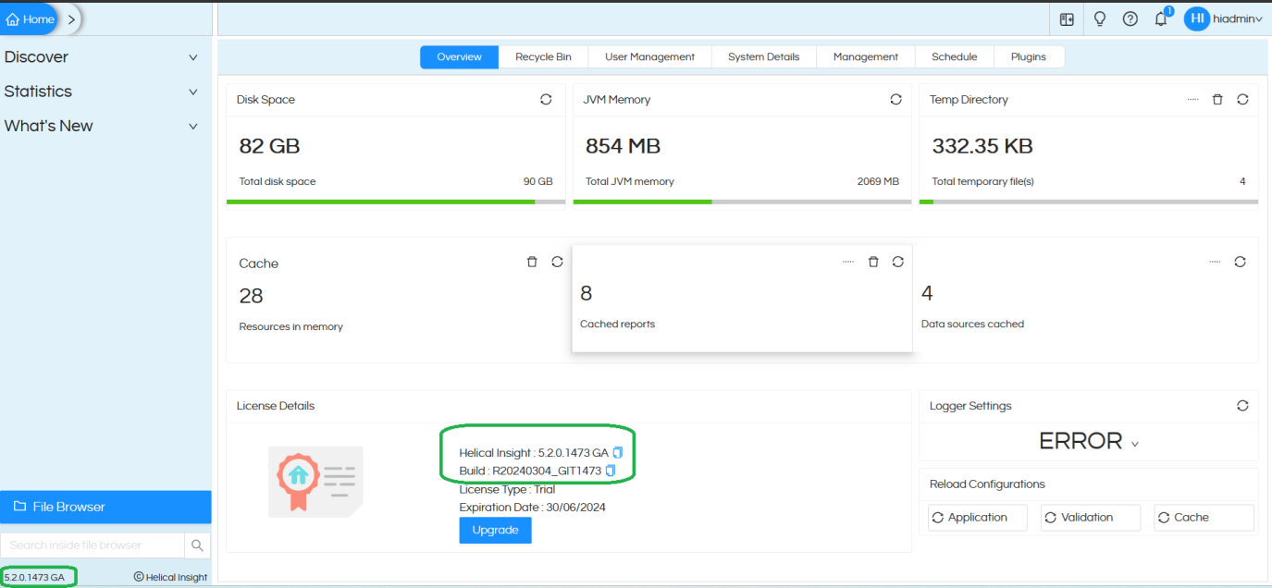
Task: Delete Temp Directory files with trash icon
Action: click(1217, 100)
